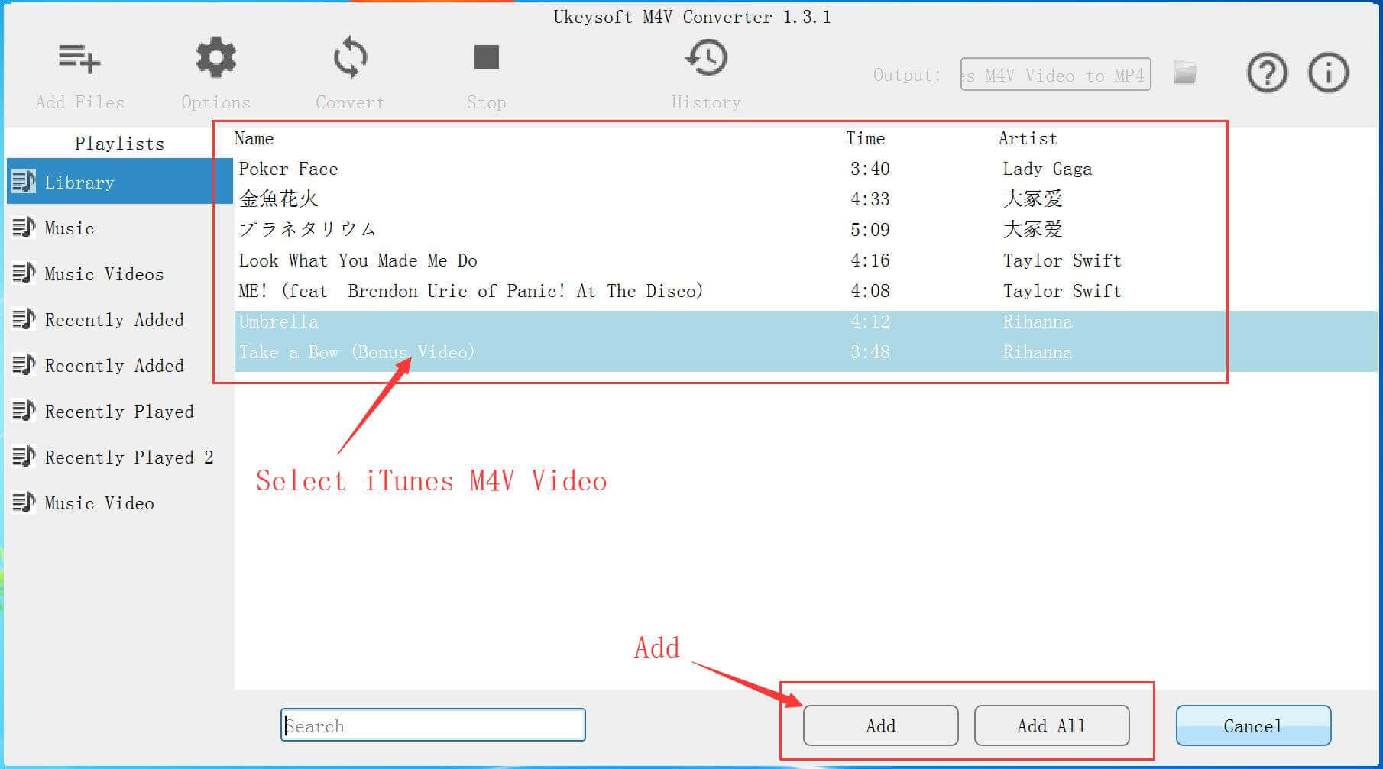The image size is (1383, 769).
Task: Click the Music playlist icon
Action: point(24,227)
